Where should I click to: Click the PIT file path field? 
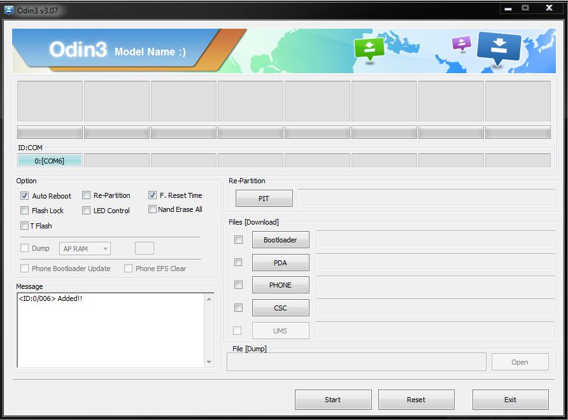426,199
